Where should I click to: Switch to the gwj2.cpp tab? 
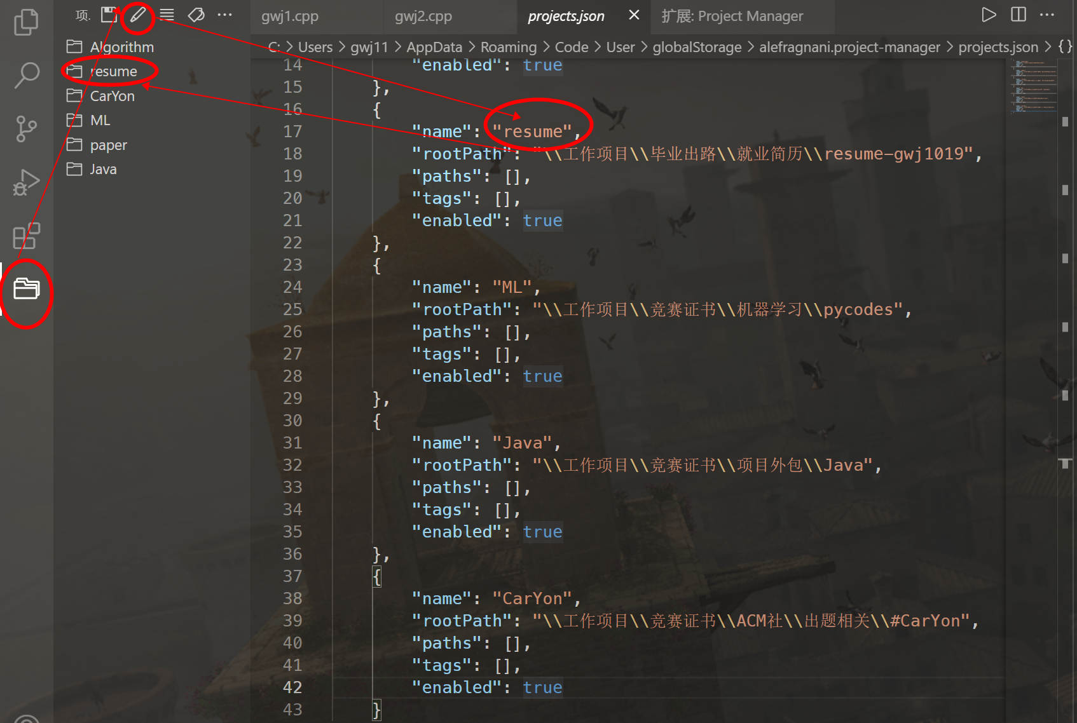tap(423, 16)
